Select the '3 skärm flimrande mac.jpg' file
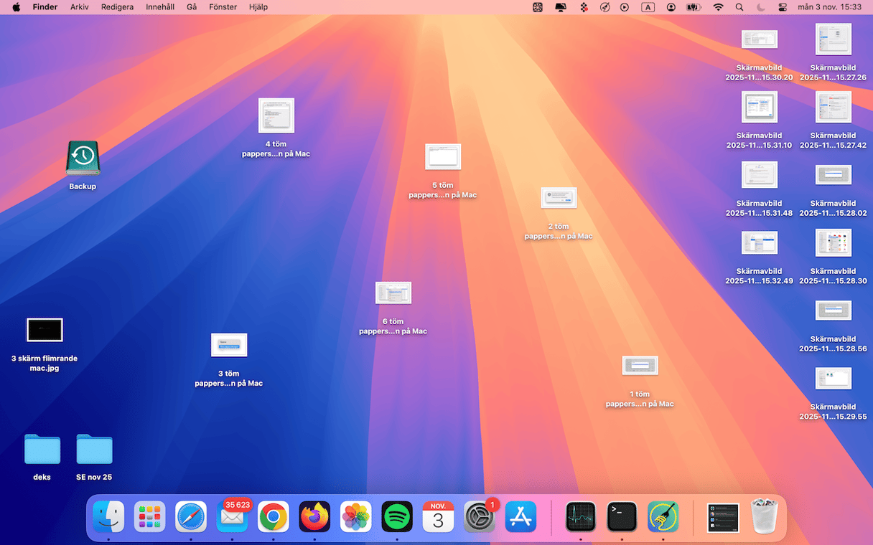The width and height of the screenshot is (873, 545). click(x=45, y=330)
